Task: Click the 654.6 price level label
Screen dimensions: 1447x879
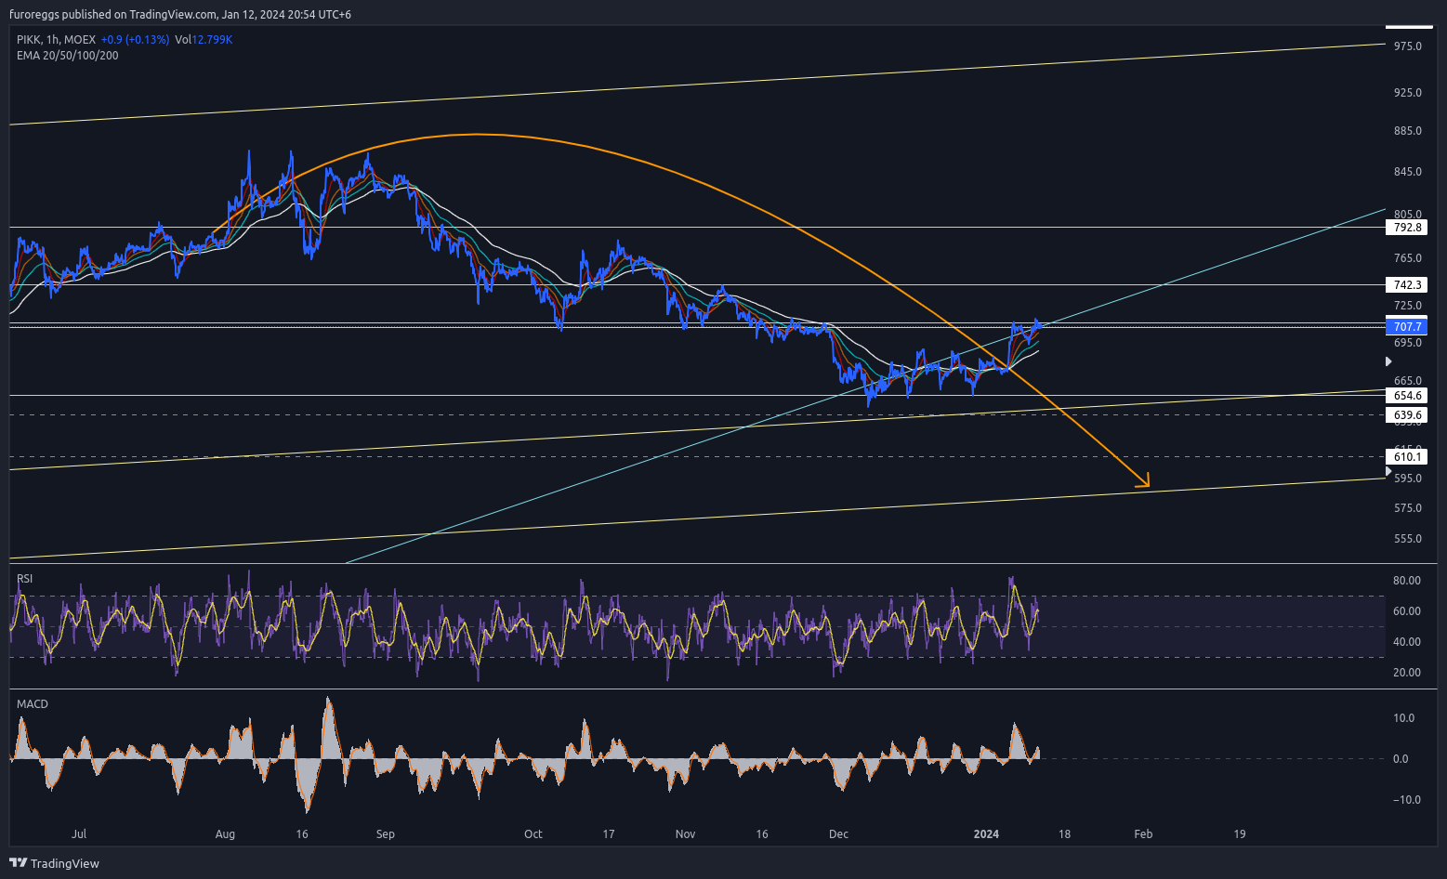Action: (1408, 396)
